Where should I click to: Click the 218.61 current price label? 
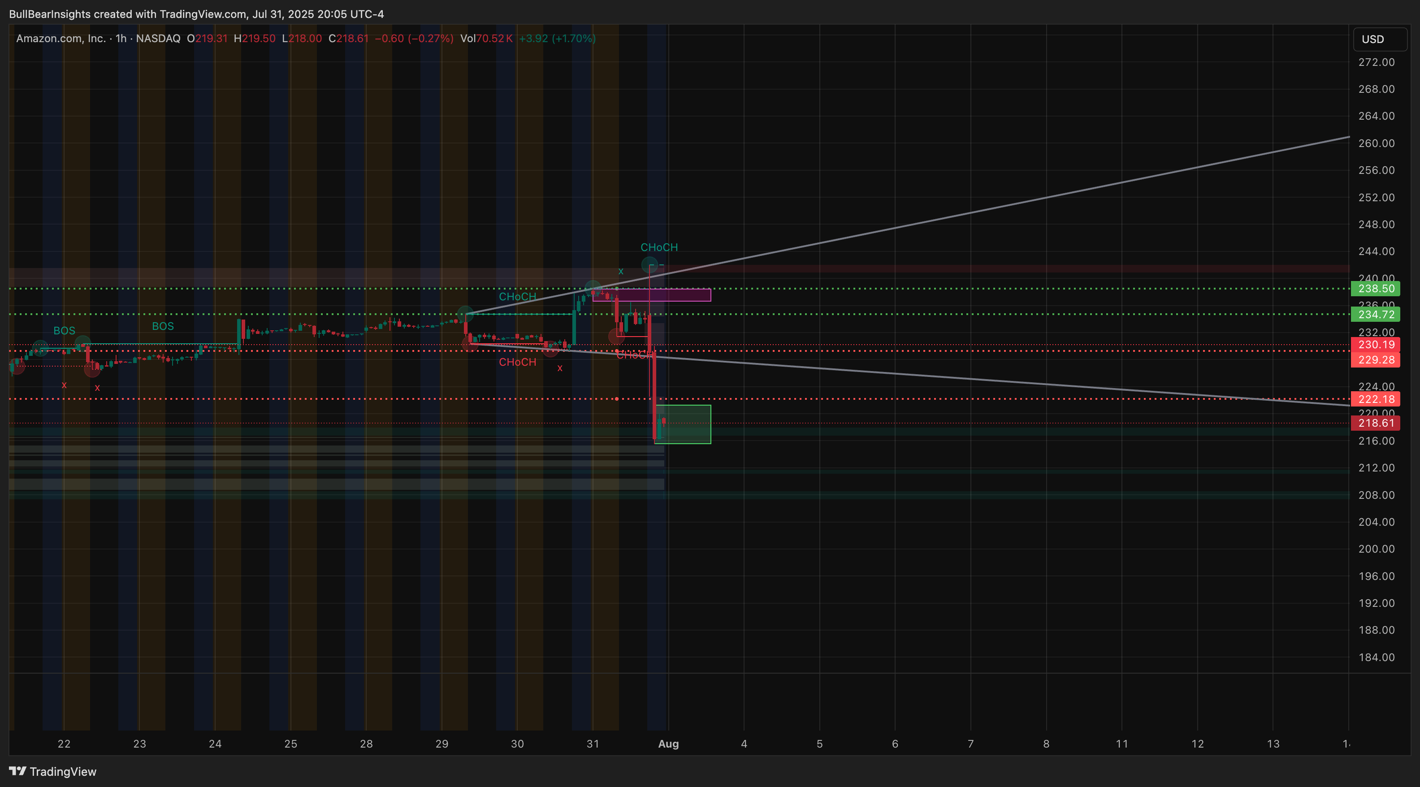pyautogui.click(x=1375, y=423)
